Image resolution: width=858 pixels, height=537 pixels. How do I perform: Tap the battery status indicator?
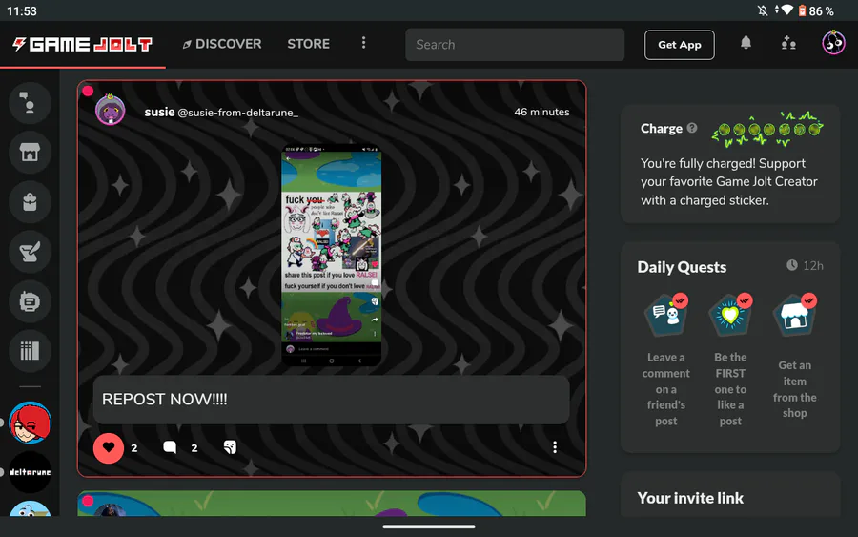pos(816,10)
